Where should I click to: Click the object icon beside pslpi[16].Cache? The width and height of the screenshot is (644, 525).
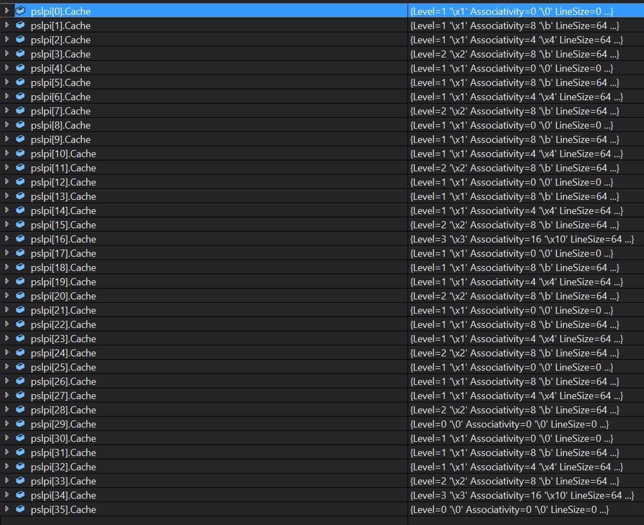(x=21, y=239)
